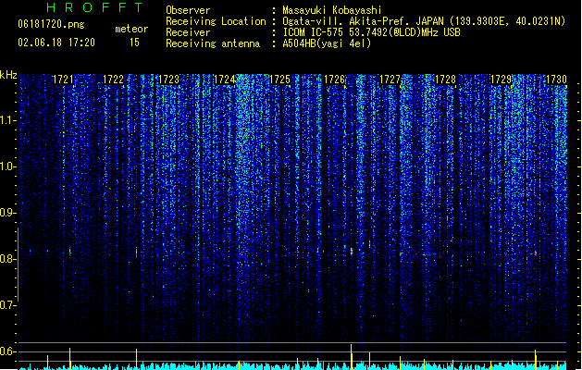
Task: Click the date stamp 02.06.18 17:20
Action: pyautogui.click(x=56, y=43)
